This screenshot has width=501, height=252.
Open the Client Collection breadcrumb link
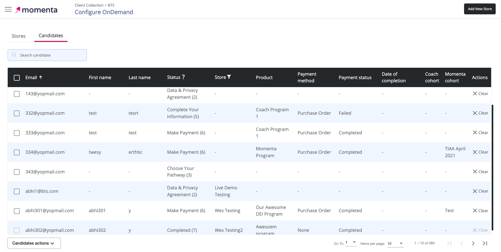(89, 5)
